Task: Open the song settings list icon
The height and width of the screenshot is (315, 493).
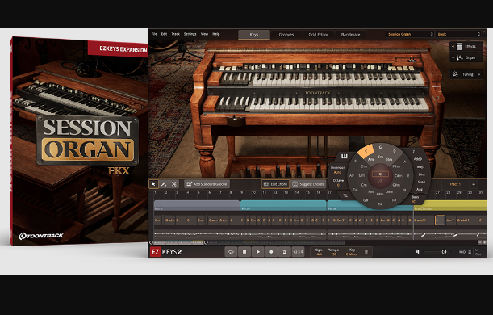Action: coord(366,252)
